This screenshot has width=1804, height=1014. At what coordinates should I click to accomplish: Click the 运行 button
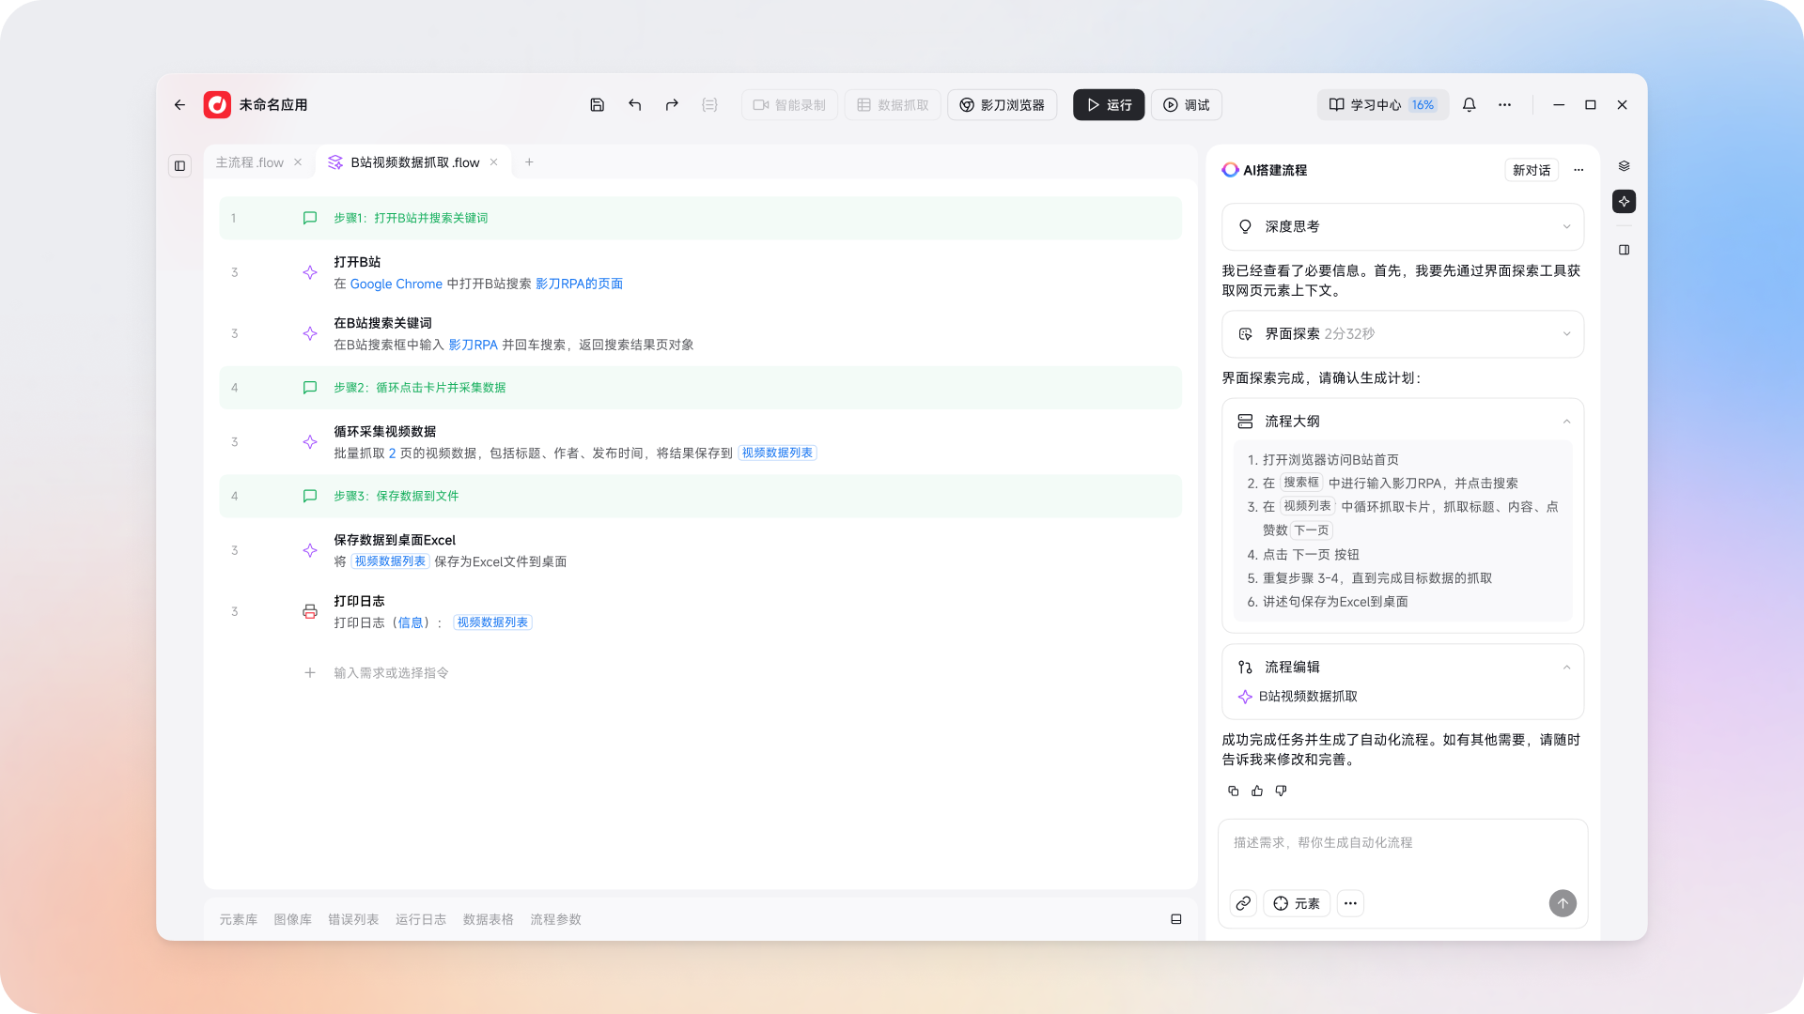pos(1109,105)
